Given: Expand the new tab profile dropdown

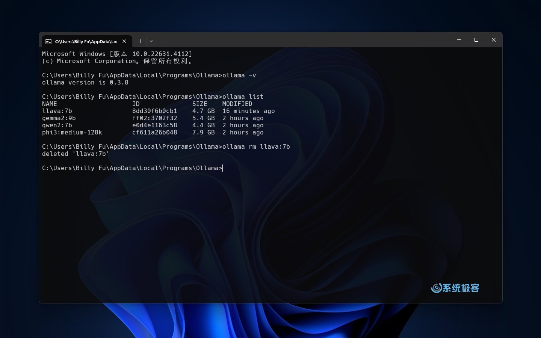Looking at the screenshot, I should (x=151, y=41).
